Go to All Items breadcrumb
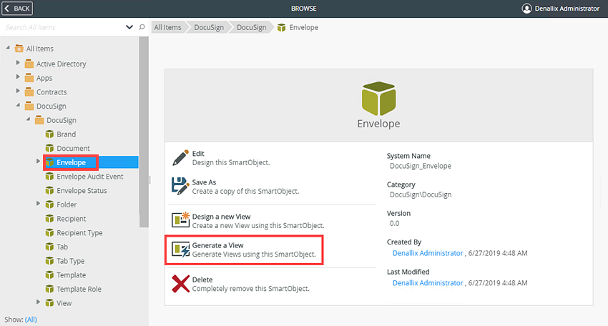The height and width of the screenshot is (326, 608). point(167,27)
